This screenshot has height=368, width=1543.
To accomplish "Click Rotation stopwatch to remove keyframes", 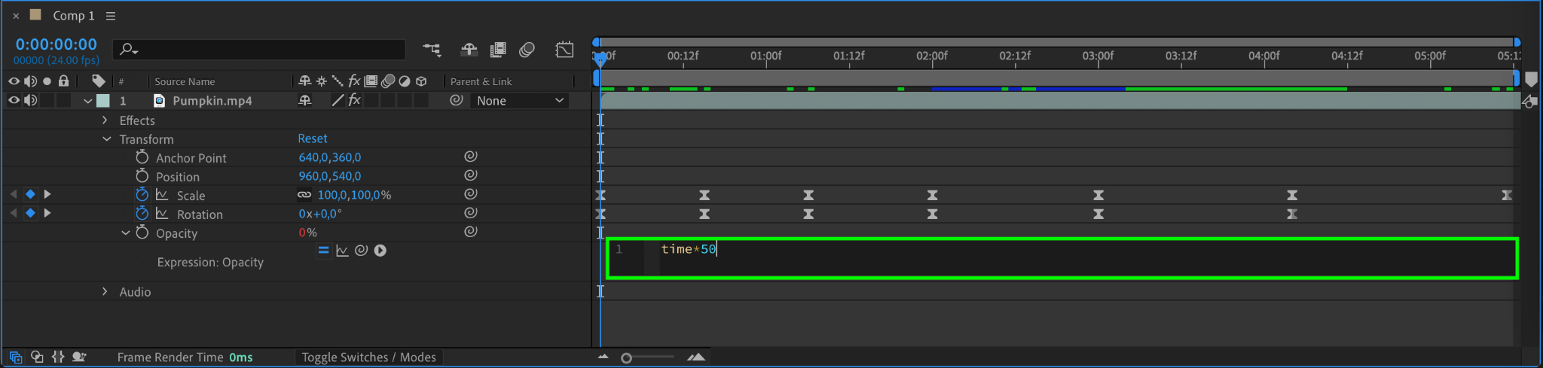I will coord(142,213).
